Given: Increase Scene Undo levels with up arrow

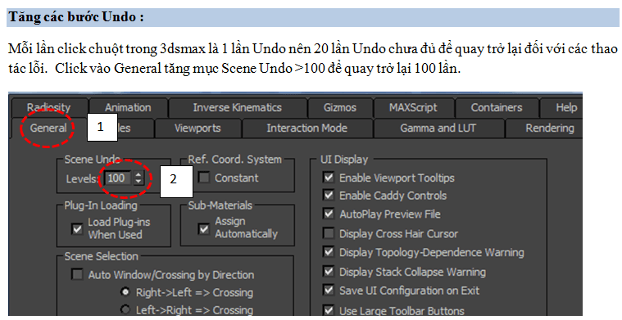Looking at the screenshot, I should coord(138,174).
